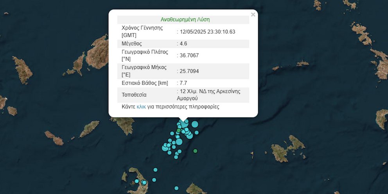Open the ringed cyan marker on Santorini's east side
This screenshot has width=388, height=194.
(144, 182)
